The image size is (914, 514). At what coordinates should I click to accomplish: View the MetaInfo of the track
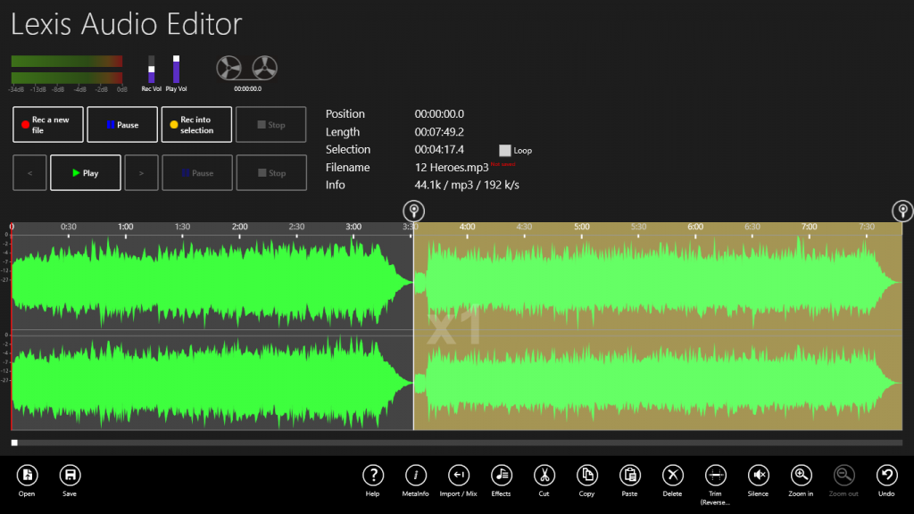tap(415, 476)
